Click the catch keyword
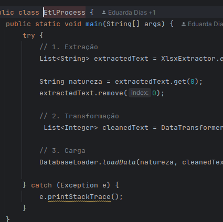 [x=41, y=185]
